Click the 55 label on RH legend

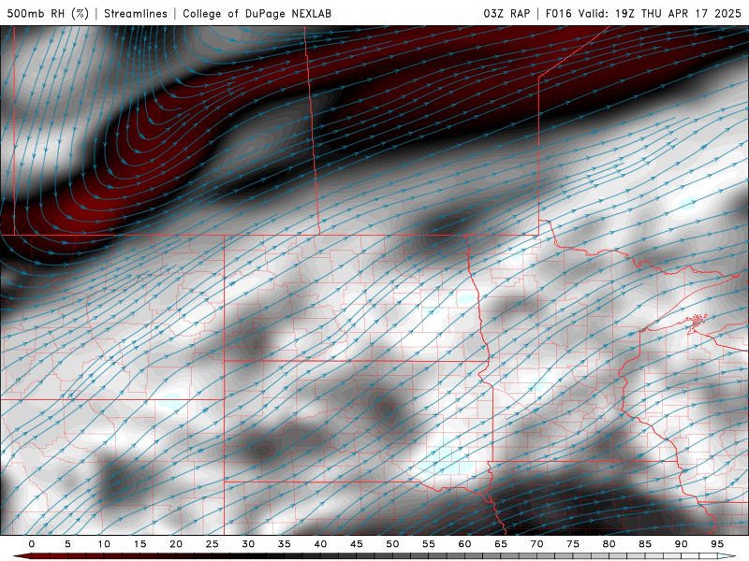(x=429, y=544)
